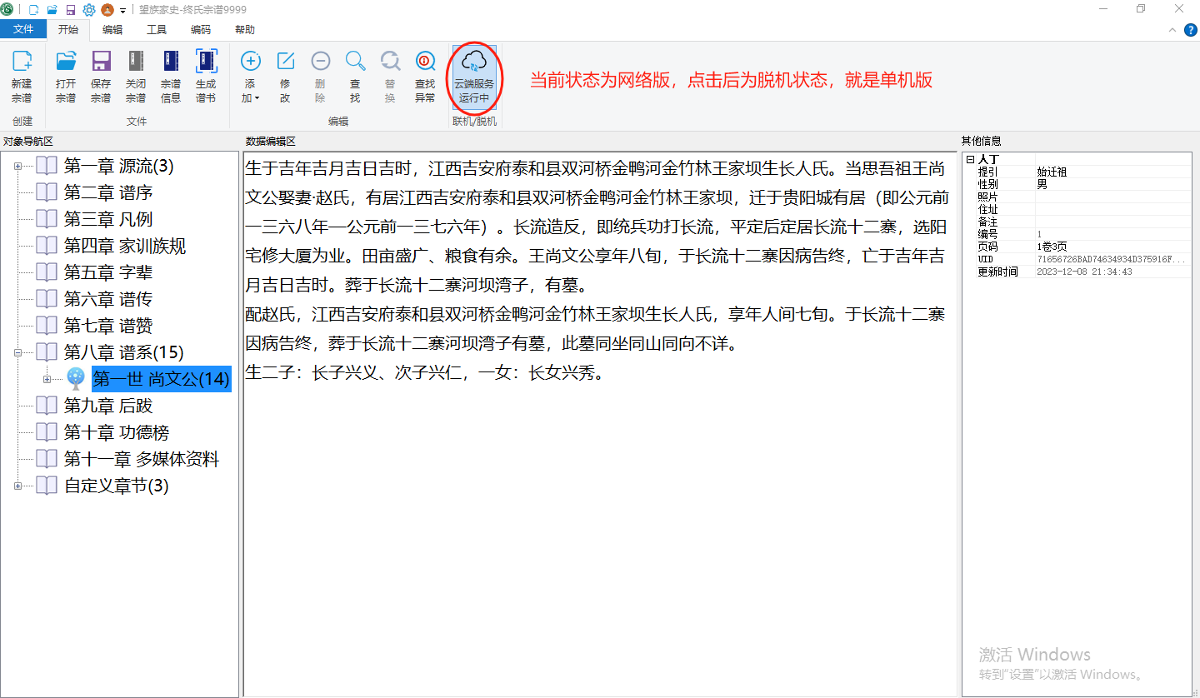Image resolution: width=1200 pixels, height=698 pixels.
Task: Switch to the 帮助 ribbon tab
Action: tap(245, 29)
